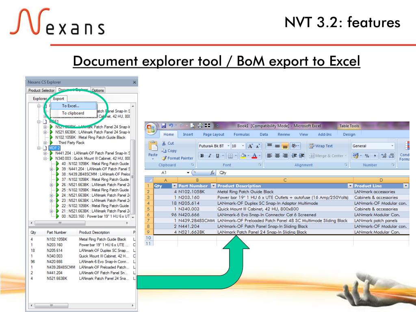Screen dimensions: 416x312
Task: Toggle the highlighted Bottom Align button
Action: [x=285, y=146]
